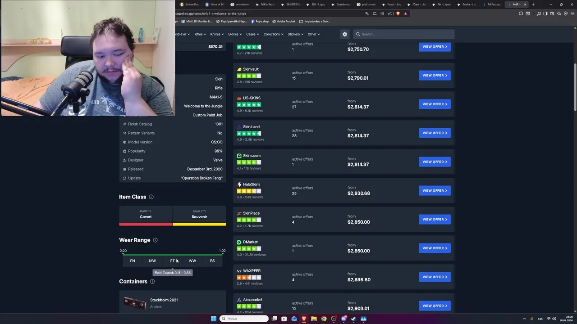Open Google Chrome from the taskbar
577x324 pixels.
324,319
